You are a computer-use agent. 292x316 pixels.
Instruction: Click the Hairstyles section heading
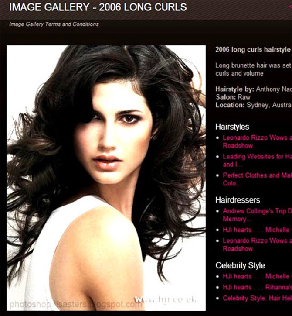coord(232,127)
